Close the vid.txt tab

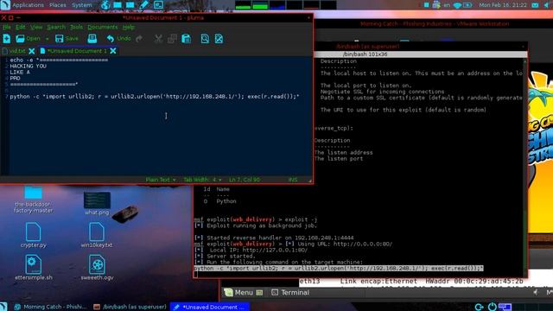pos(31,51)
